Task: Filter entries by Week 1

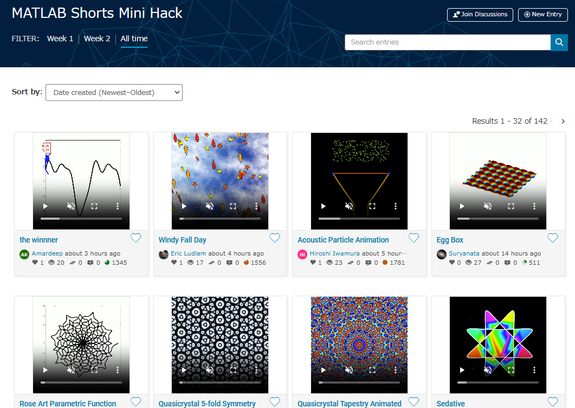Action: 60,39
